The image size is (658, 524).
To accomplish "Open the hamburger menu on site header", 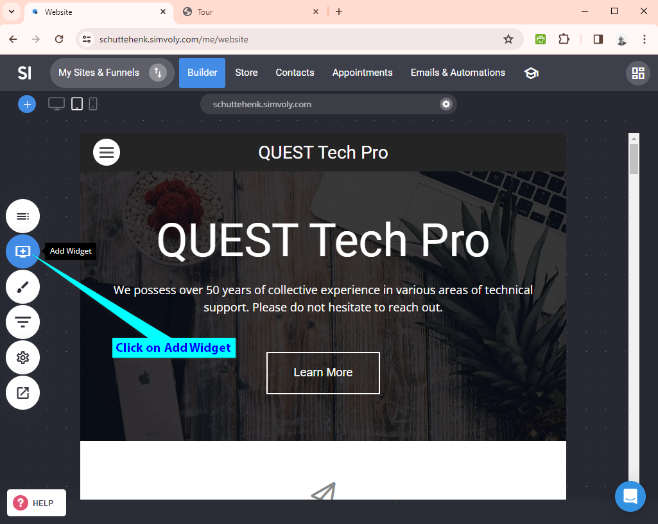I will coord(106,152).
